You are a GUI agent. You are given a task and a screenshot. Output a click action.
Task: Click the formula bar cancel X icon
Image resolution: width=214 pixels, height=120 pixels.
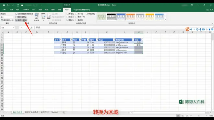coord(21,27)
